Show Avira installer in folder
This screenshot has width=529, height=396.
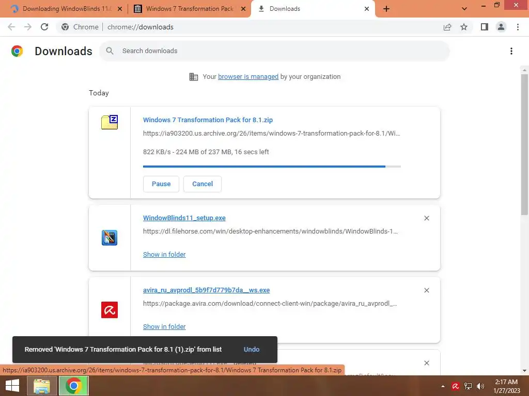(164, 326)
